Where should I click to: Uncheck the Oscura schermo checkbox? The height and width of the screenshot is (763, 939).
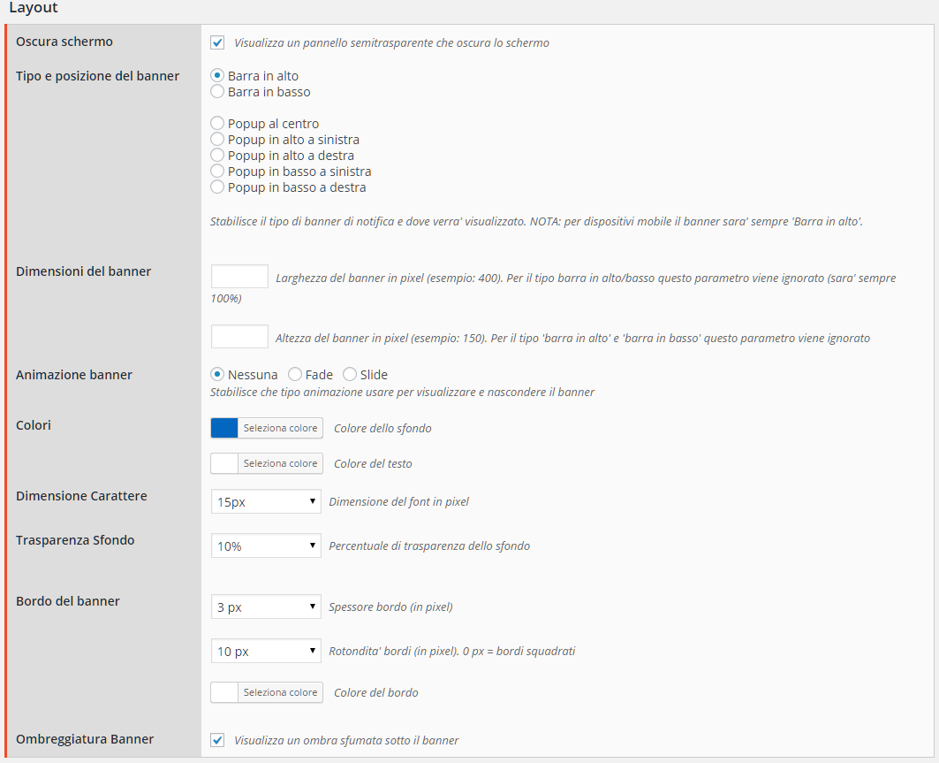pyautogui.click(x=217, y=42)
